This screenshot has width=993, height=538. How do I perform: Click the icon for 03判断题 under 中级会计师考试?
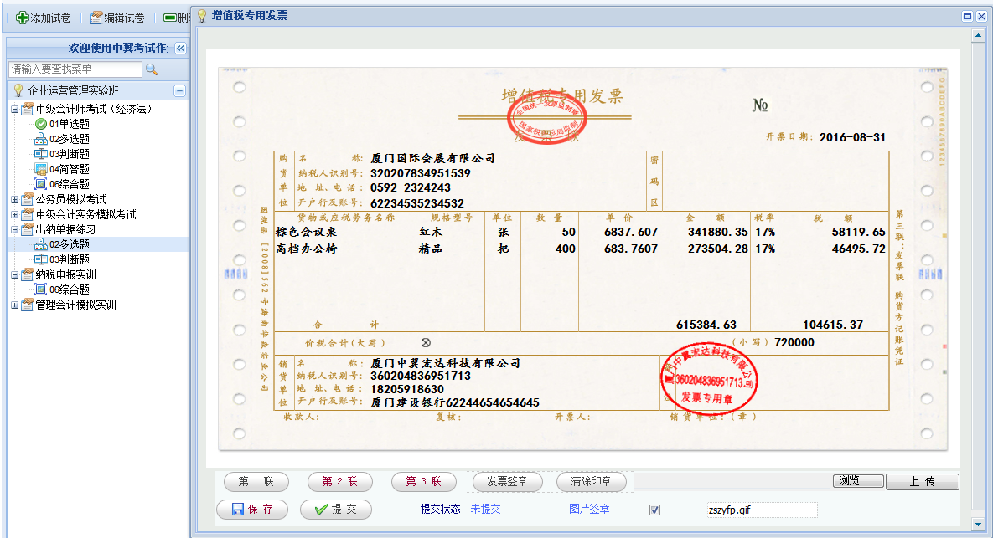(41, 154)
